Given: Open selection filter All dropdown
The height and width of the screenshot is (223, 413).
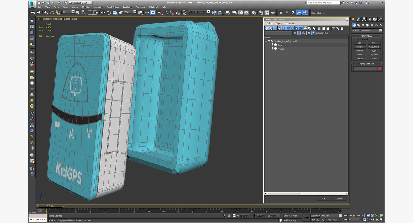Looking at the screenshot, I should coord(68,12).
